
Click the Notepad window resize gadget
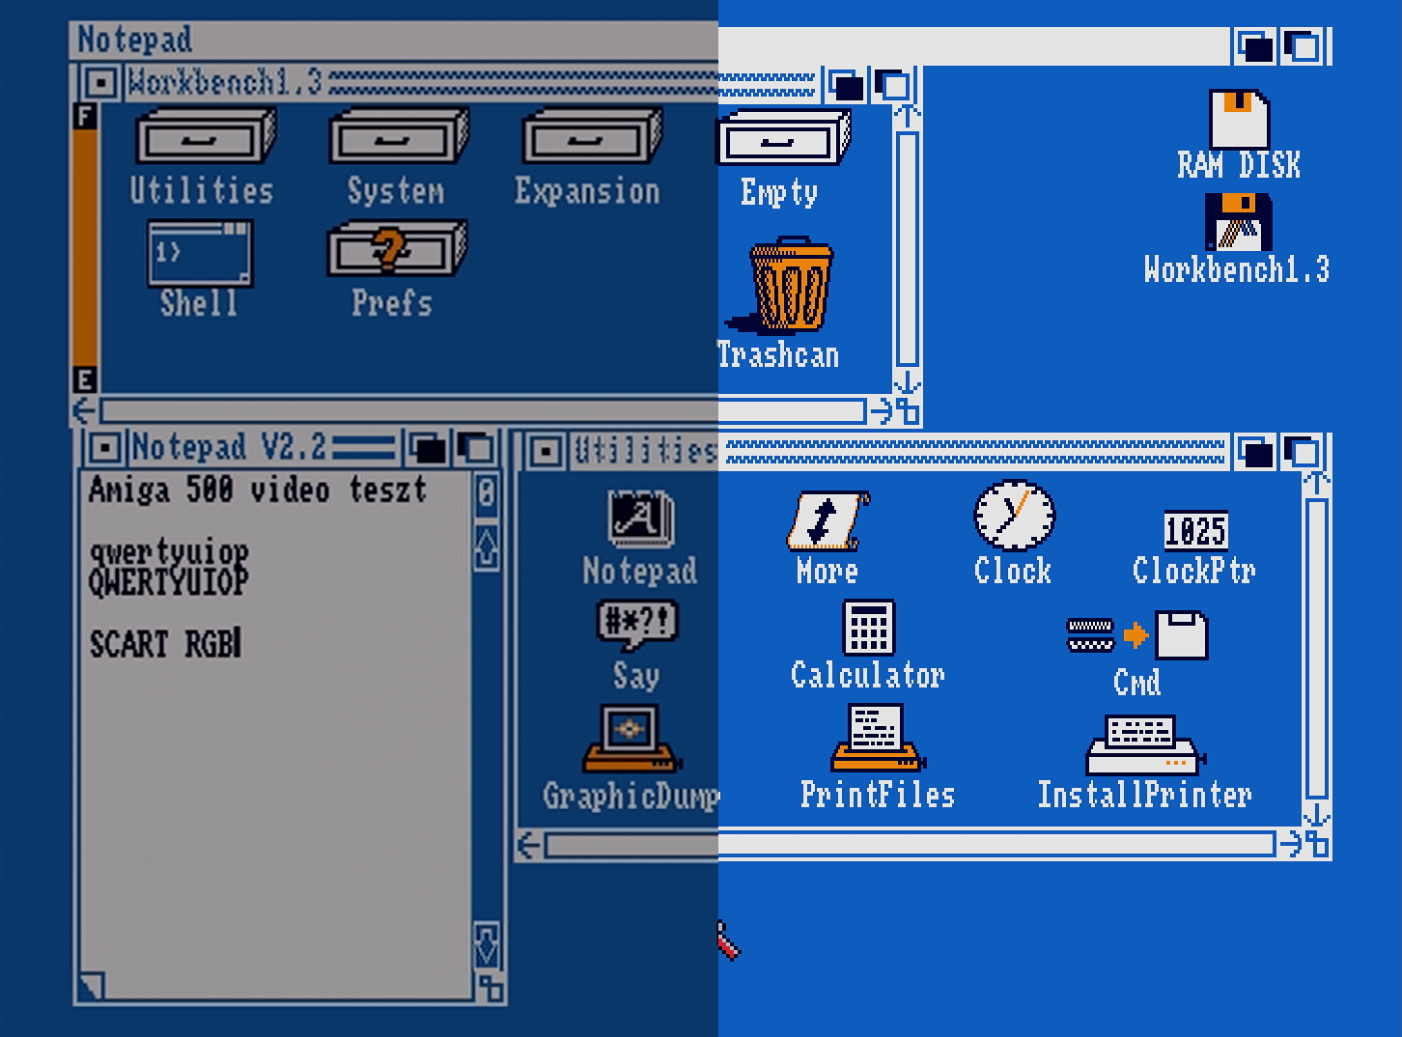[491, 988]
